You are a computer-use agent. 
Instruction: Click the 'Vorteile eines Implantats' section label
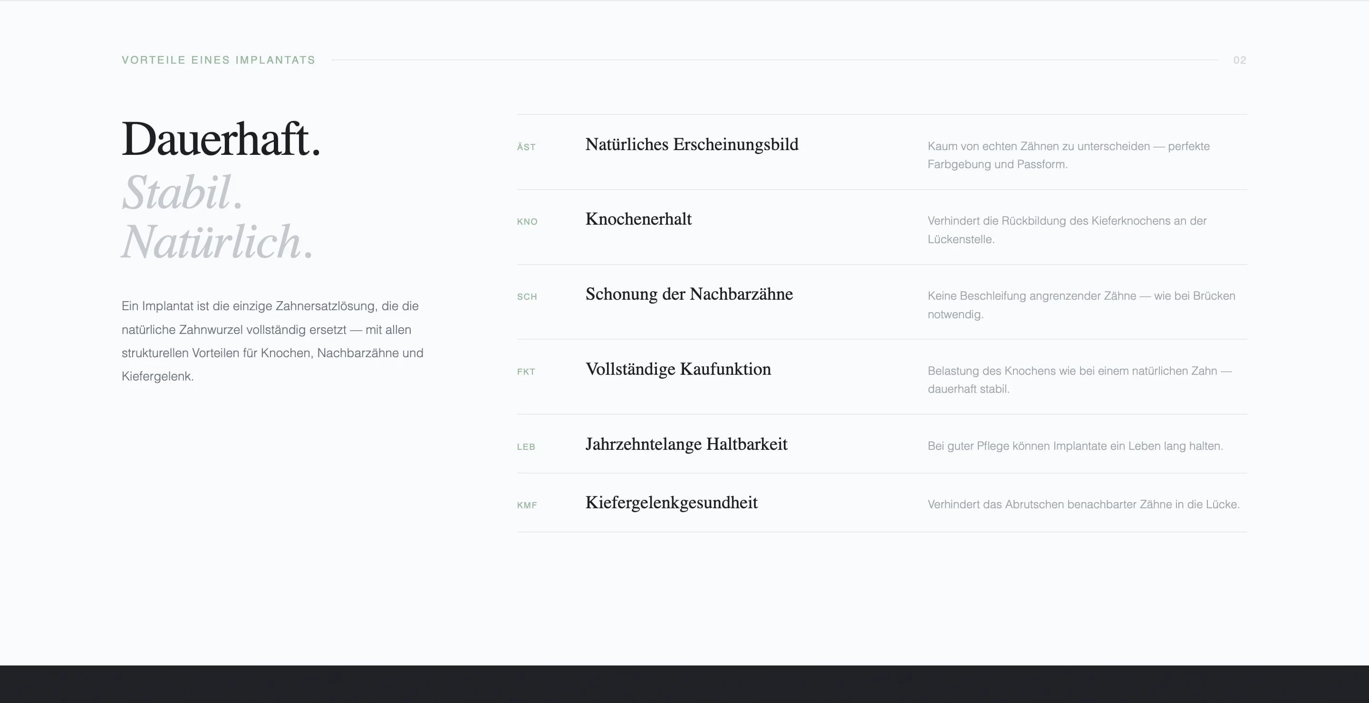pyautogui.click(x=219, y=60)
